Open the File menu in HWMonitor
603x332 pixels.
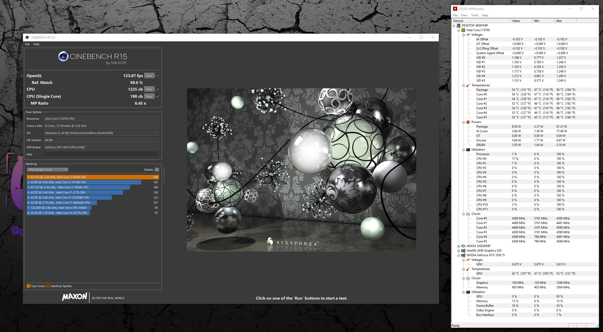pos(455,15)
